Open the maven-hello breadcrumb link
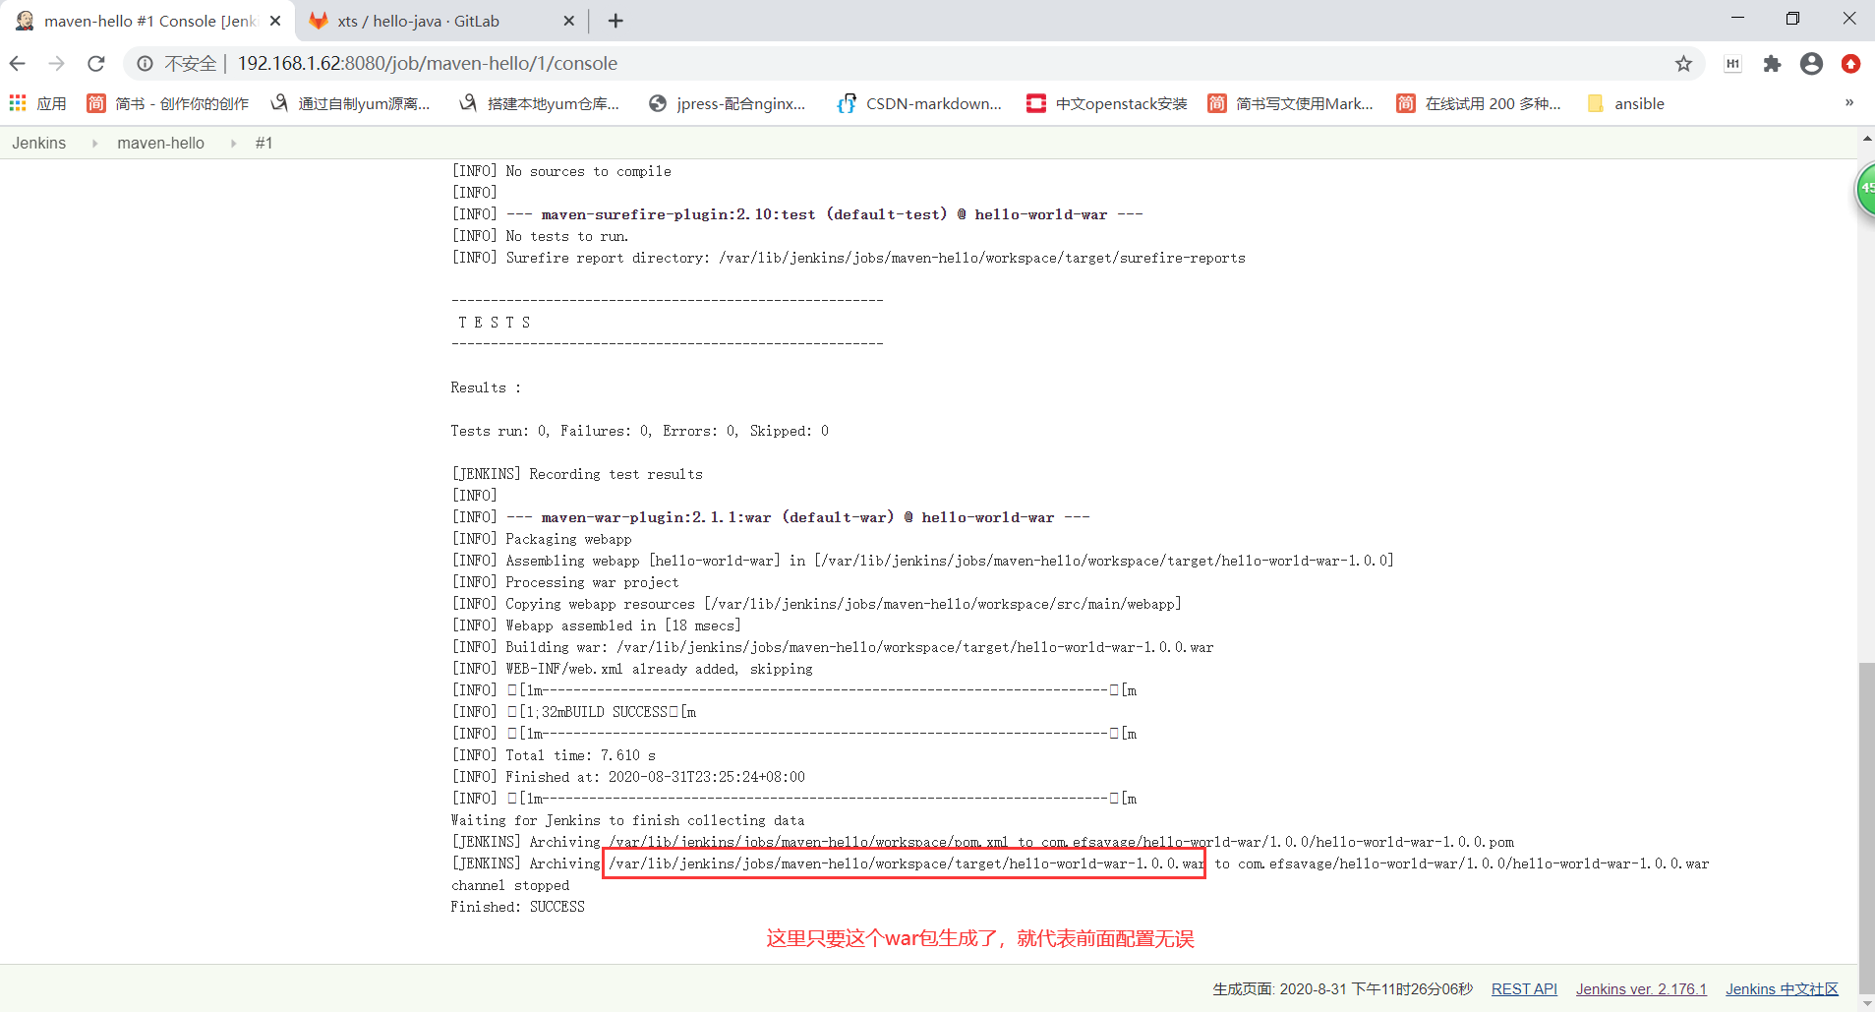Viewport: 1875px width, 1012px height. click(x=161, y=143)
